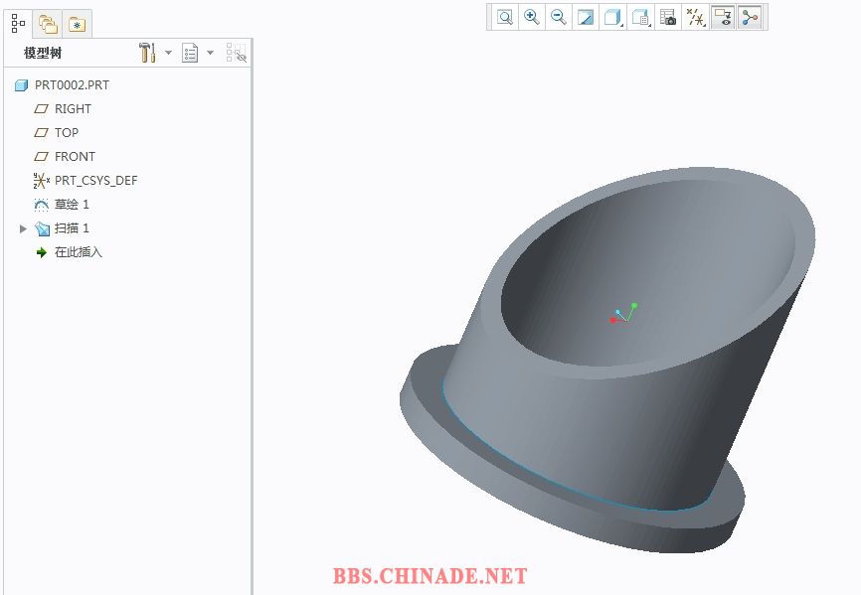Select the RIGHT datum plane
This screenshot has height=595, width=861.
[73, 109]
